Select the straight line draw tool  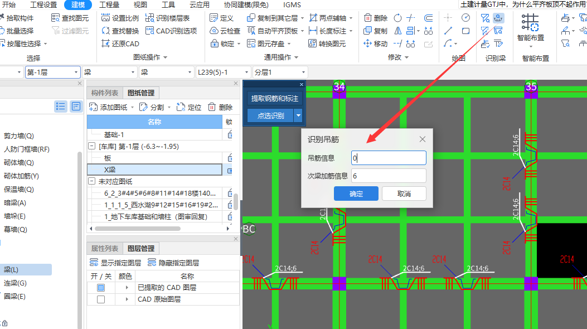448,31
